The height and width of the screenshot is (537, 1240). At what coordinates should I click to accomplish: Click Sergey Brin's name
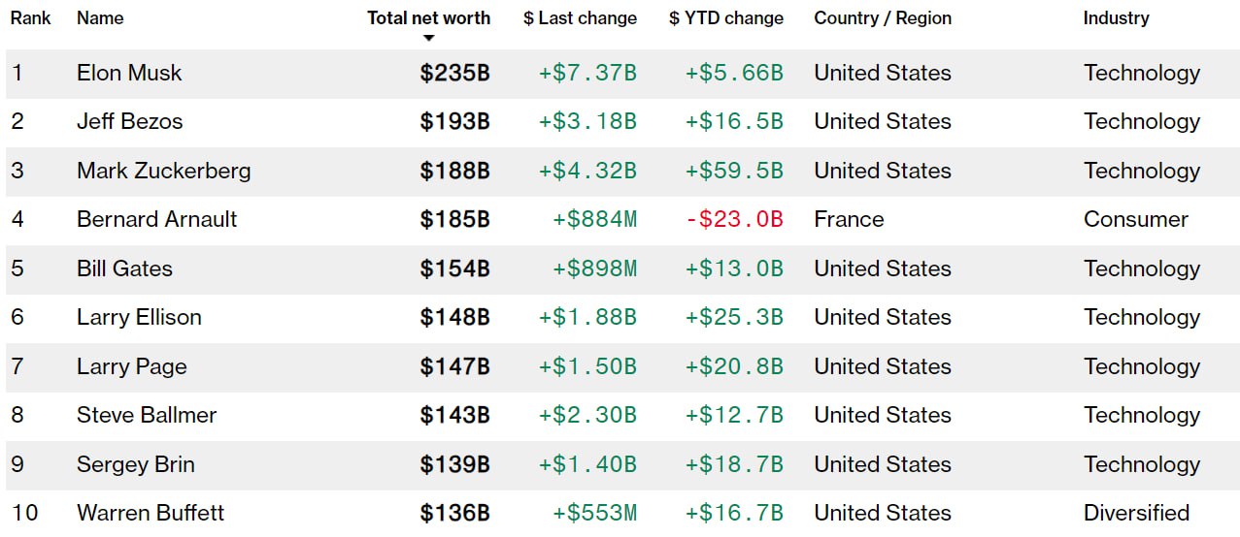135,464
